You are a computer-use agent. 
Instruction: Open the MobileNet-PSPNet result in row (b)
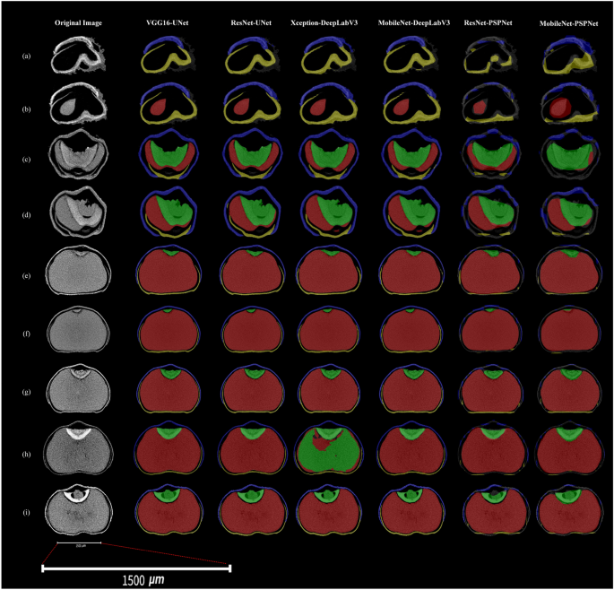[570, 104]
